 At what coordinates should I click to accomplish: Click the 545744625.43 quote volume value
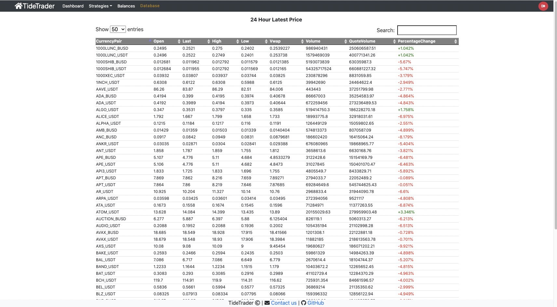[363, 185]
